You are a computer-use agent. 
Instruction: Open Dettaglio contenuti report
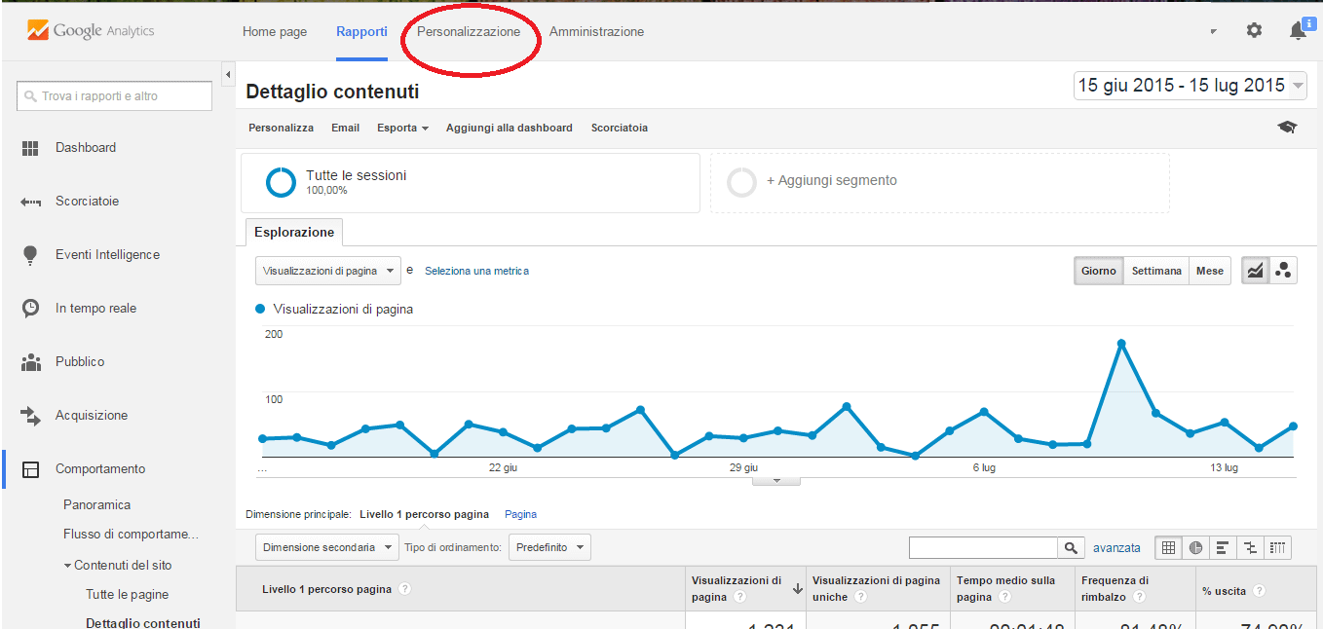pos(143,623)
